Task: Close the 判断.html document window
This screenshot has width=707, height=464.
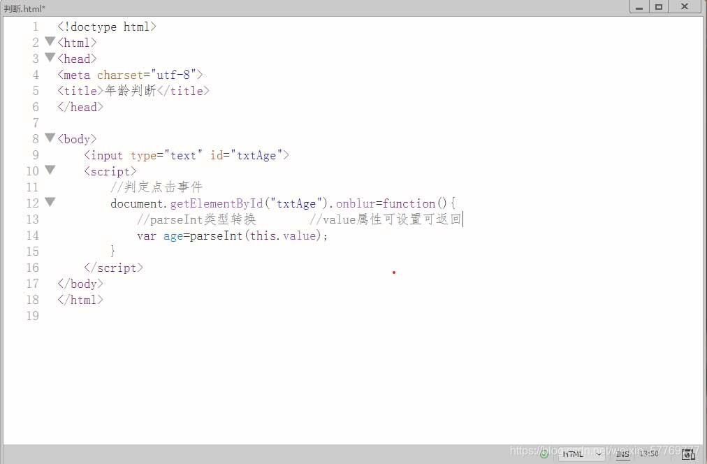Action: [685, 7]
